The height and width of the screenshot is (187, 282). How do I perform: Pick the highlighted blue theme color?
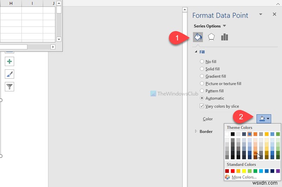tap(250, 134)
